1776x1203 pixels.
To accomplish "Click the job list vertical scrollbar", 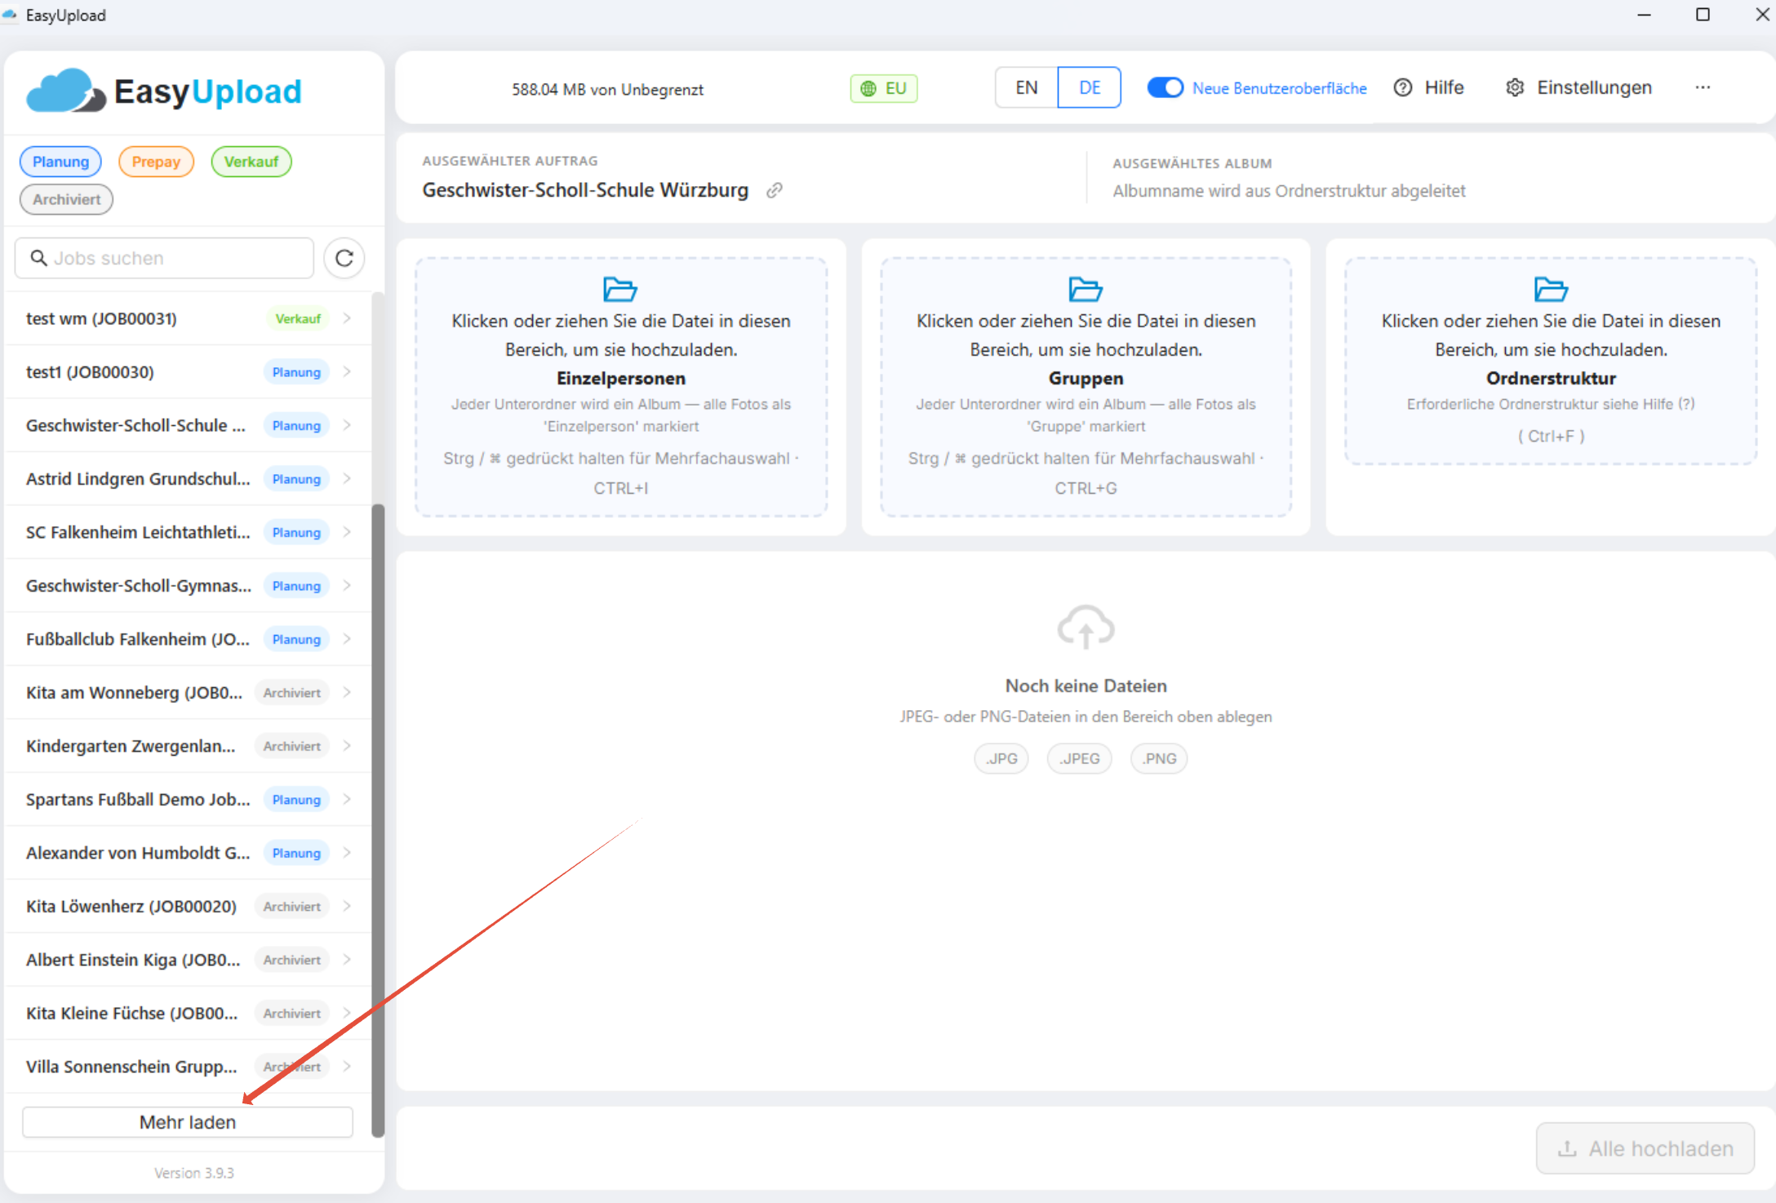I will pyautogui.click(x=378, y=819).
